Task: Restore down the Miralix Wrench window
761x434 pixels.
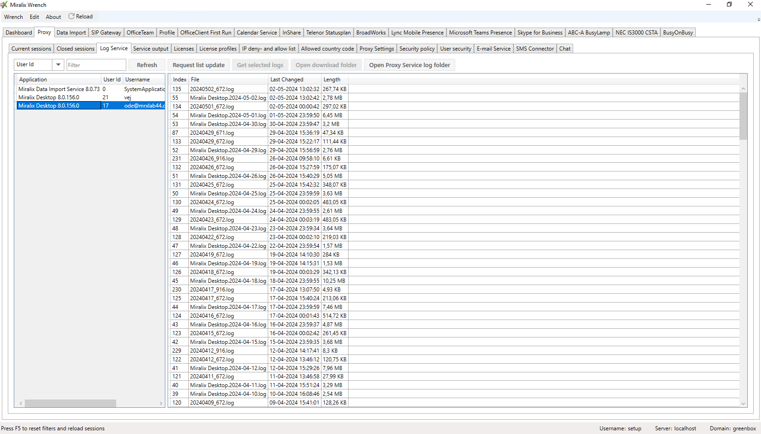Action: click(729, 5)
